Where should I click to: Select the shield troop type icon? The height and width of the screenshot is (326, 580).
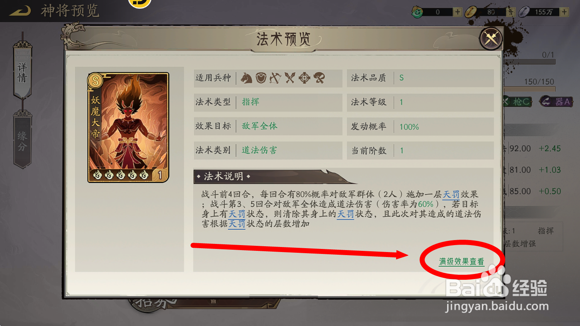[261, 78]
